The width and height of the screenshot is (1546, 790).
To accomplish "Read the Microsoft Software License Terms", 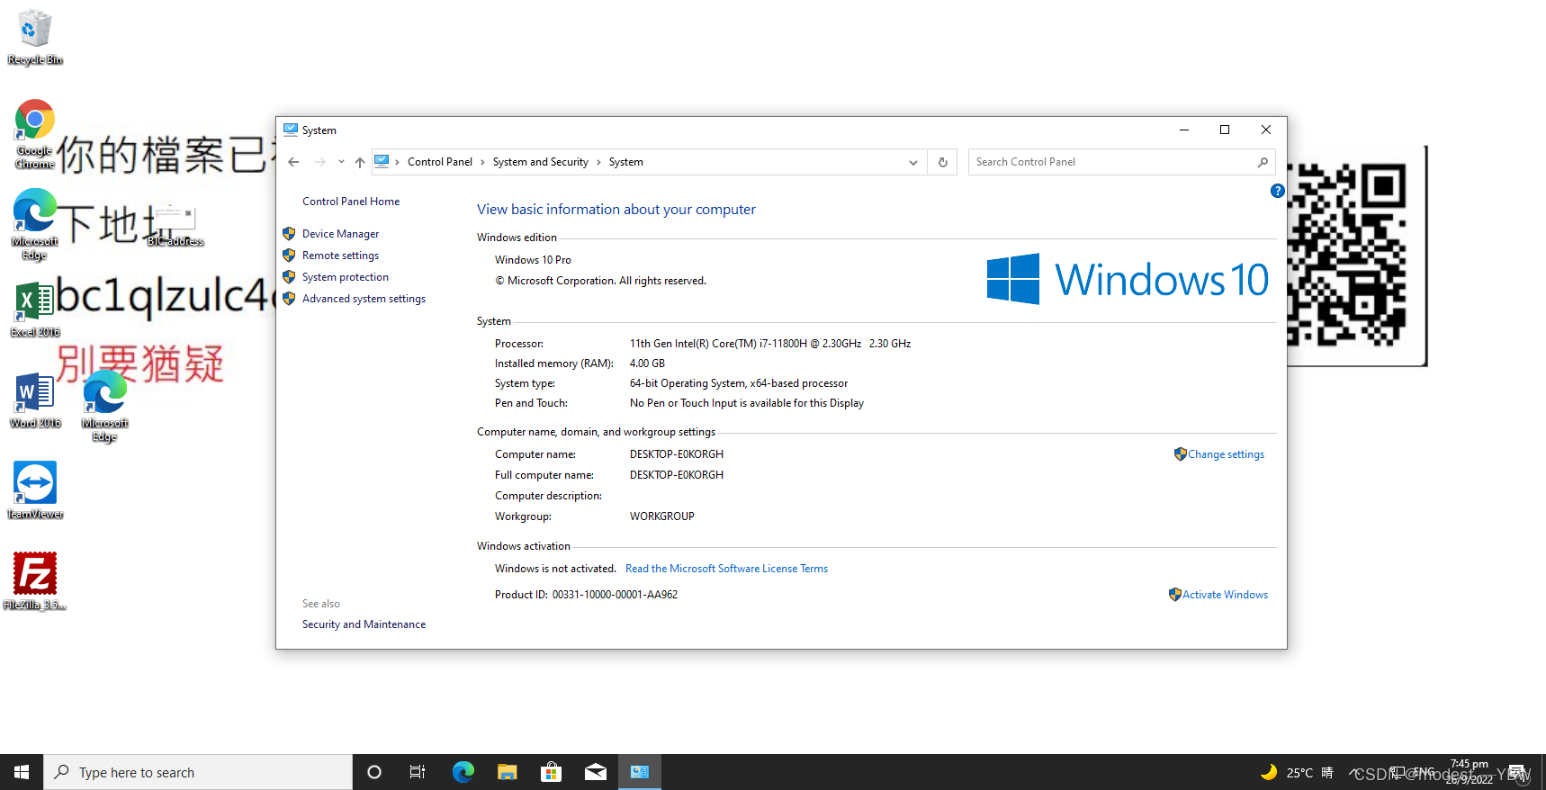I will pyautogui.click(x=726, y=569).
